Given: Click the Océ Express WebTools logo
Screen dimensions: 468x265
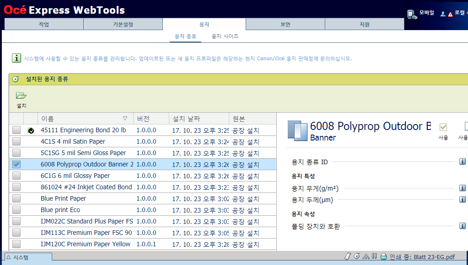Looking at the screenshot, I should (x=64, y=10).
